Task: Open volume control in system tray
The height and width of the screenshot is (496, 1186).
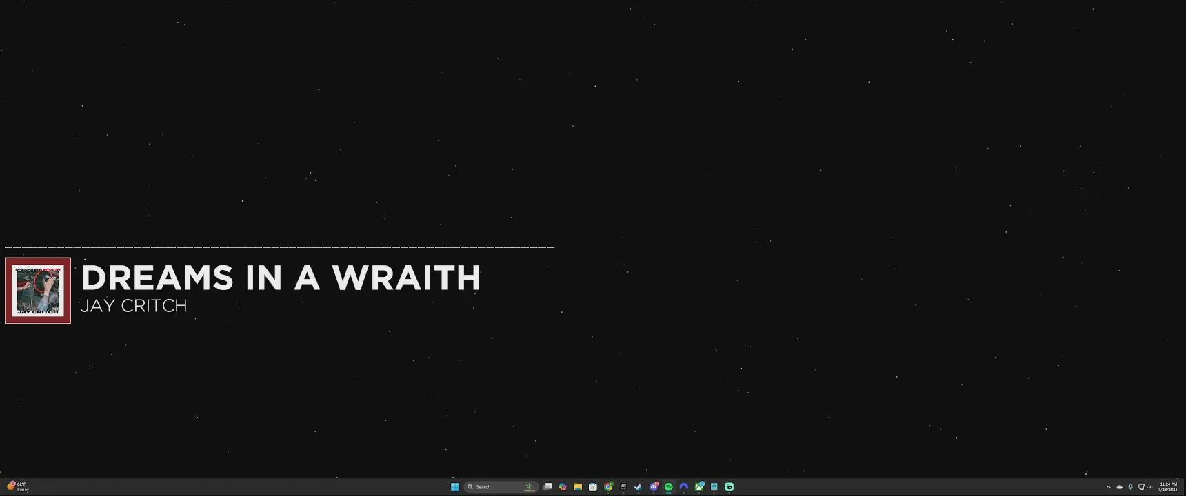Action: 1149,487
